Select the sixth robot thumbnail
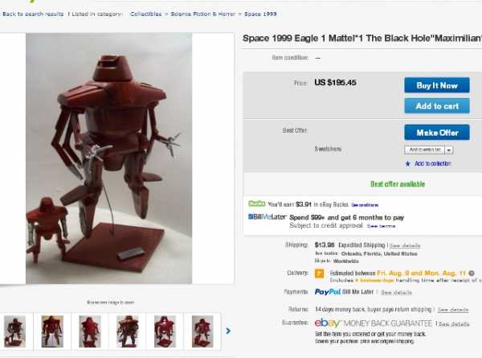Image resolution: width=482 pixels, height=358 pixels. 202,331
